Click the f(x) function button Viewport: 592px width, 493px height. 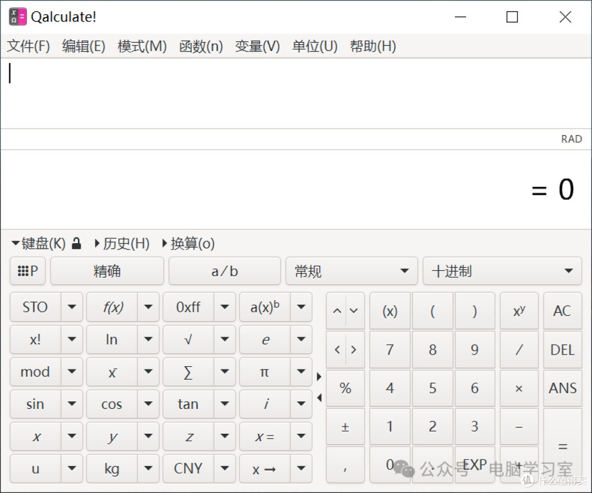click(112, 307)
